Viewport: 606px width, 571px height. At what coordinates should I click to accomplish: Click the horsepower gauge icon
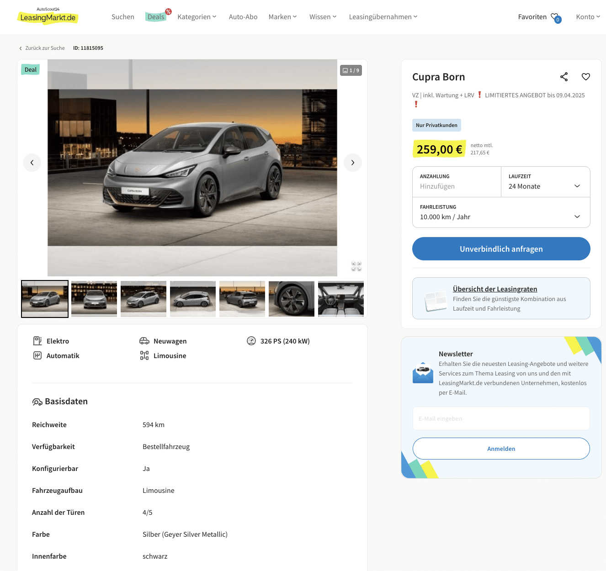tap(251, 341)
